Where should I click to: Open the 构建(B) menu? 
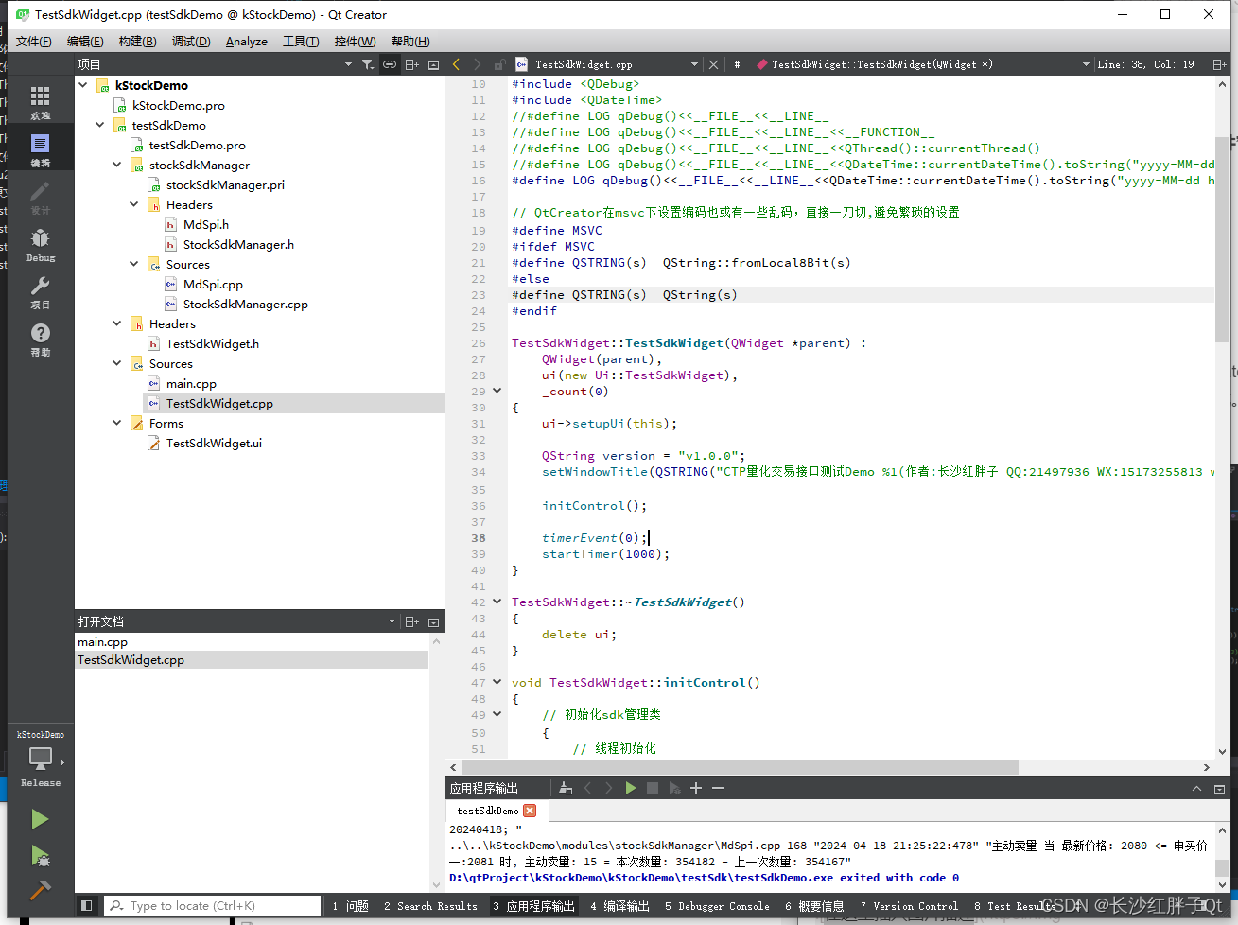137,41
